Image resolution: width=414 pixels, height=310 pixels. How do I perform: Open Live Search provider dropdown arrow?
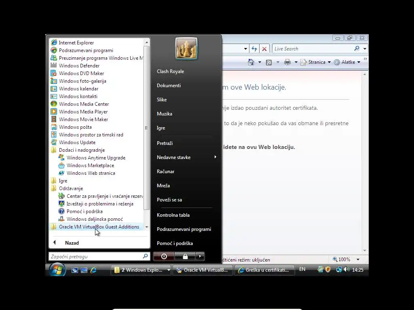365,49
